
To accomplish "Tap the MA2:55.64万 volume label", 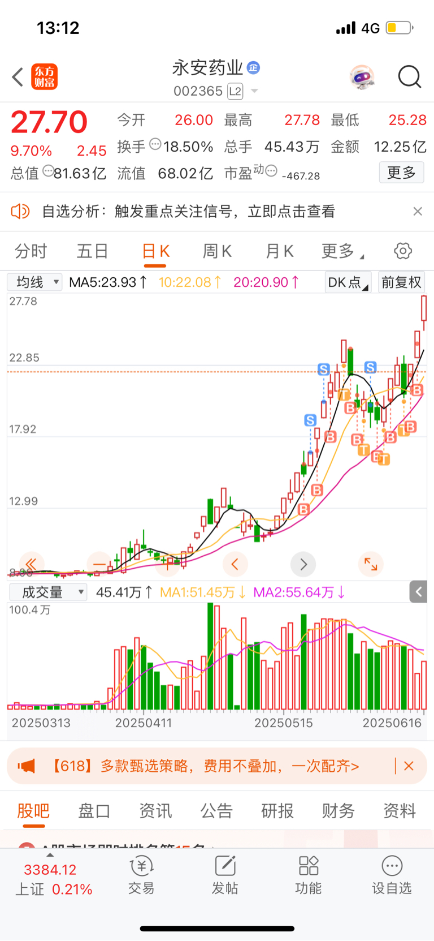I will pos(299,592).
